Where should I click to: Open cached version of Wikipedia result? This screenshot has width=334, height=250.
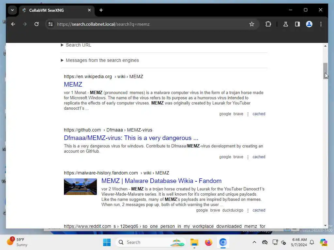point(259,114)
